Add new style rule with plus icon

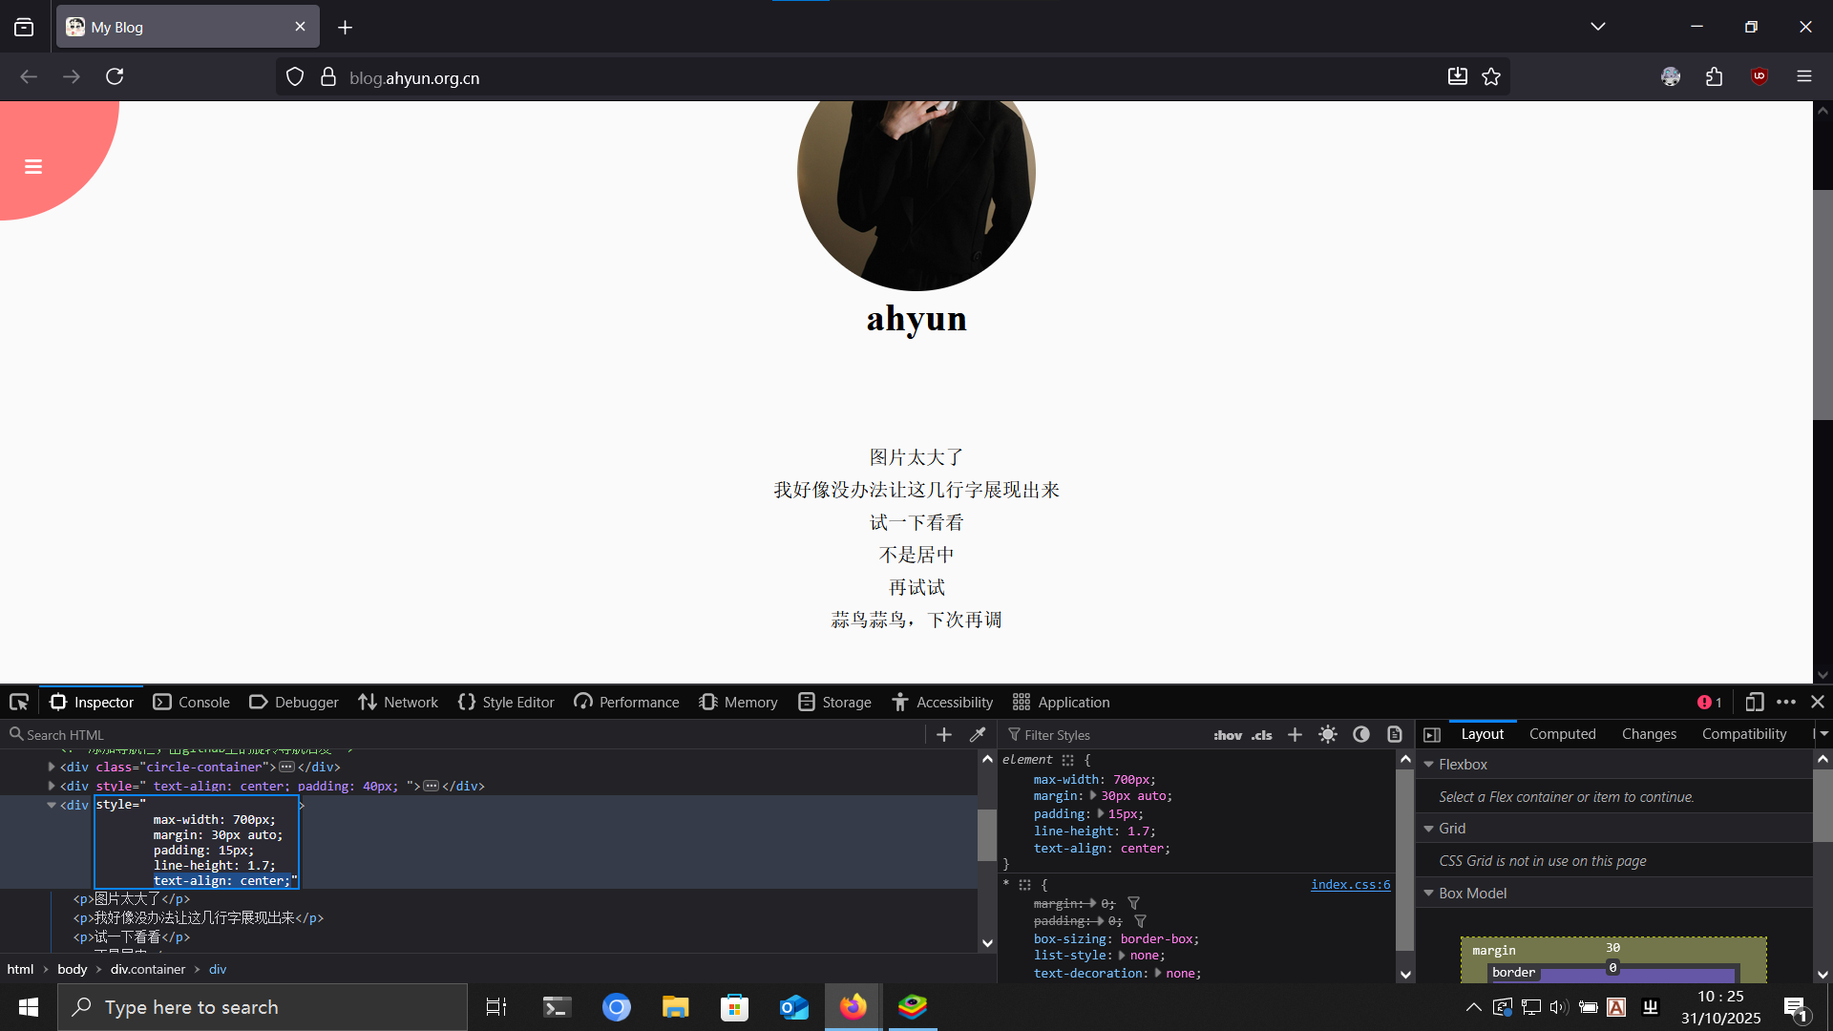point(1295,734)
